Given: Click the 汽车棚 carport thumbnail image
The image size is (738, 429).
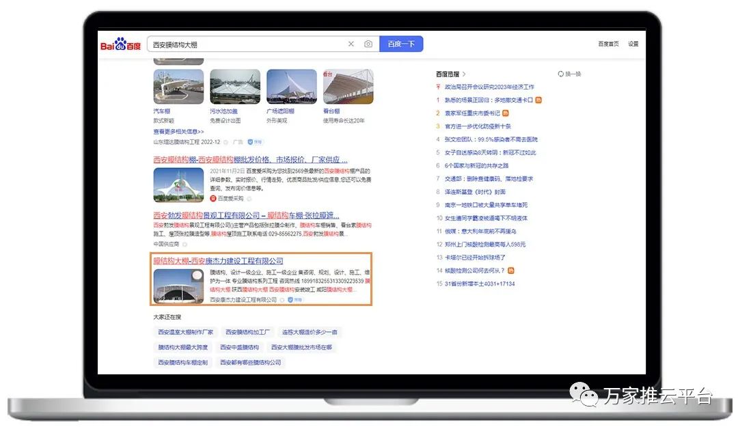Looking at the screenshot, I should [x=178, y=87].
